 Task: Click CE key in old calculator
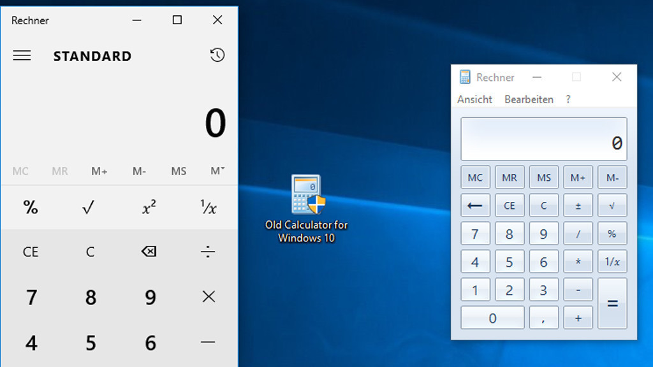510,206
